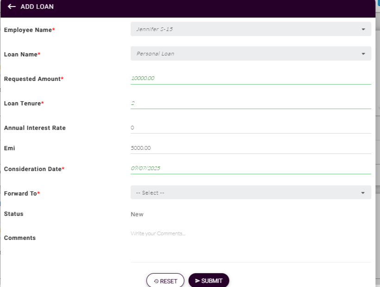380x287 pixels.
Task: Click the reset icon in the RESET button
Action: [x=156, y=281]
